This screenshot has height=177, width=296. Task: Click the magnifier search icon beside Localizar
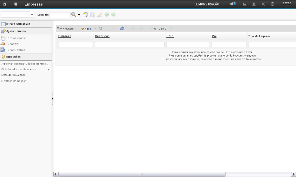74,15
